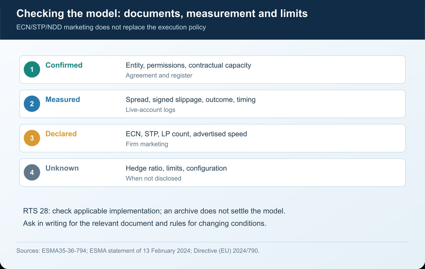
Task: Click "Spread, signed slippage, outcome, timing" text
Action: tap(191, 100)
